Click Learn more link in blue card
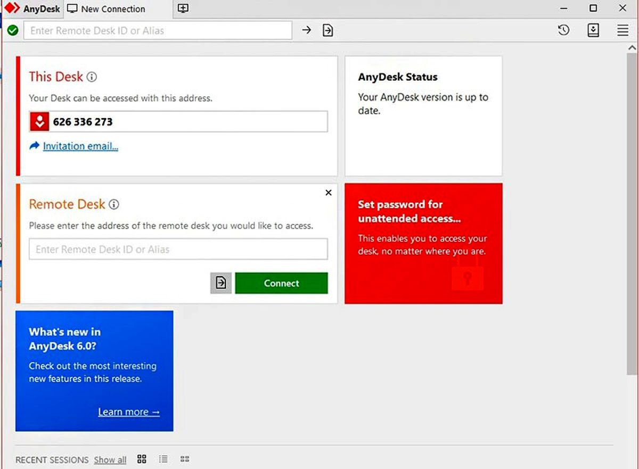The width and height of the screenshot is (639, 469). click(x=129, y=412)
